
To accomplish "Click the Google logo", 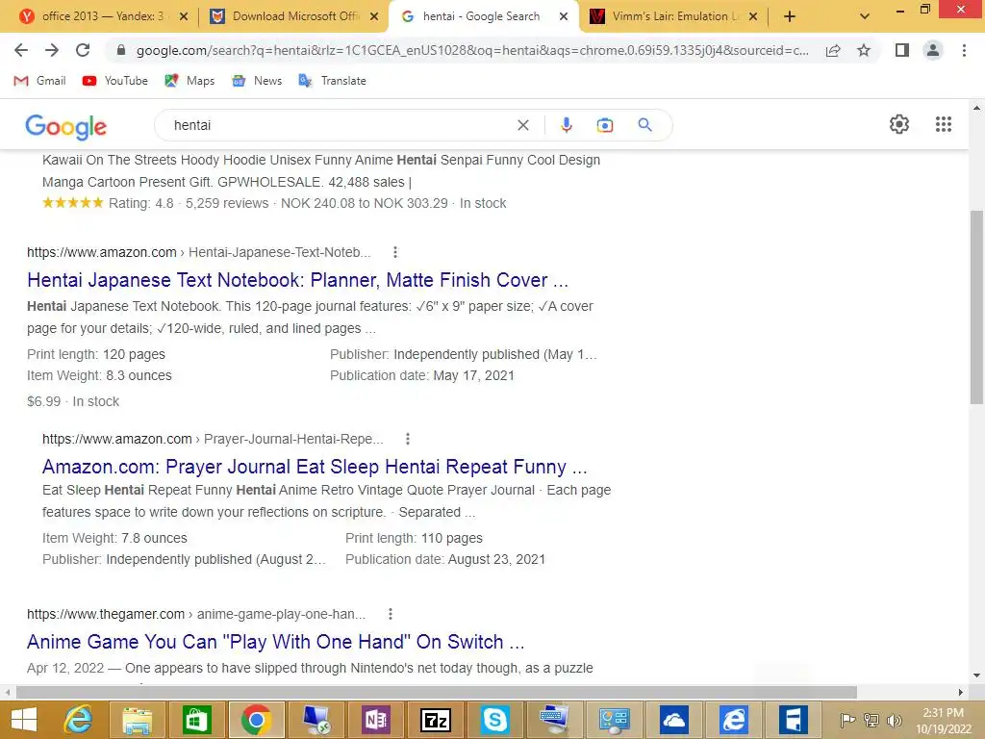I will click(66, 126).
